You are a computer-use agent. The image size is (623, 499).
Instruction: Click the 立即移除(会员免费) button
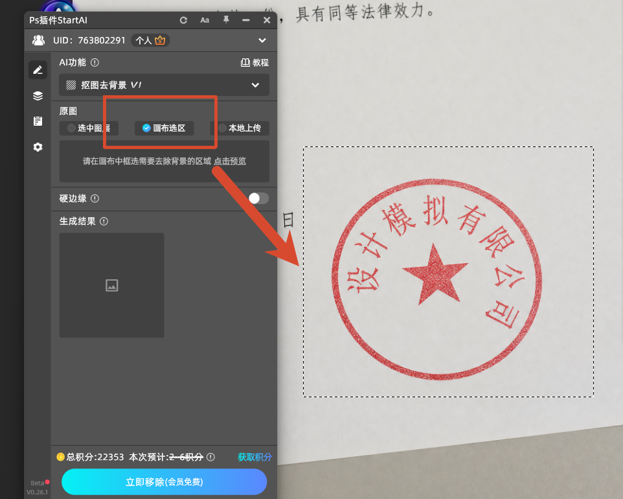click(x=164, y=482)
